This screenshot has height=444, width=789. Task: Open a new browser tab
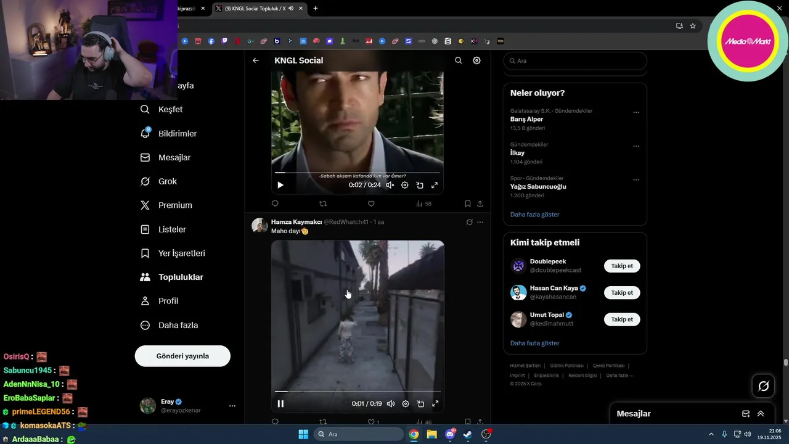[x=316, y=8]
